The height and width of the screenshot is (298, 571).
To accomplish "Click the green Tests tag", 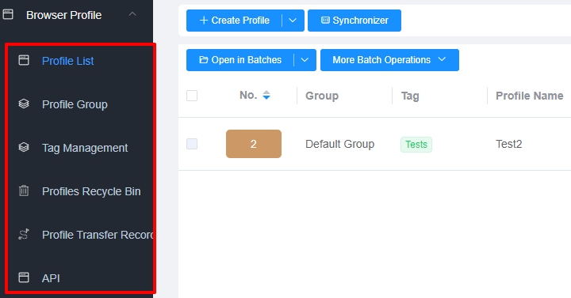I will tap(416, 145).
